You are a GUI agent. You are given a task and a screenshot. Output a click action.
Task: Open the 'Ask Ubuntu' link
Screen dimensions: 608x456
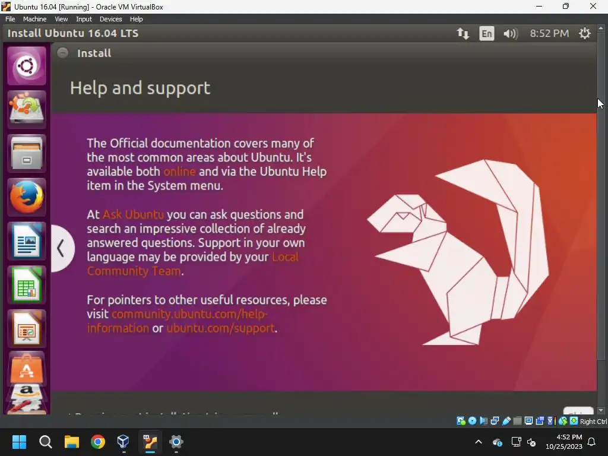(x=133, y=214)
